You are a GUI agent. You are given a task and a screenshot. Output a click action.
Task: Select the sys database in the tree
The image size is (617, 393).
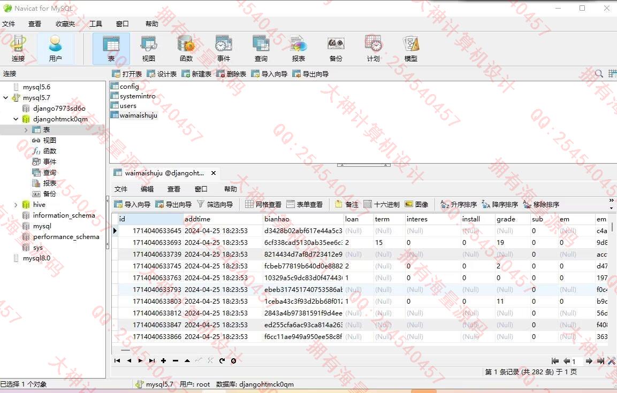tap(37, 248)
